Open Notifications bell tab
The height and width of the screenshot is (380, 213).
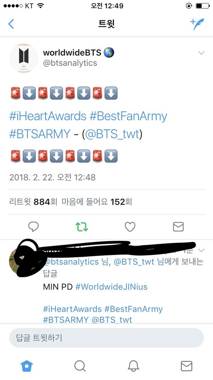(133, 366)
